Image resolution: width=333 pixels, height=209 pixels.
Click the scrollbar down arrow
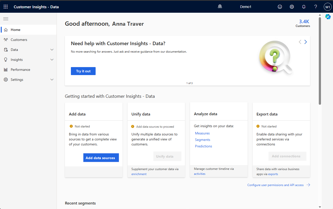click(320, 207)
